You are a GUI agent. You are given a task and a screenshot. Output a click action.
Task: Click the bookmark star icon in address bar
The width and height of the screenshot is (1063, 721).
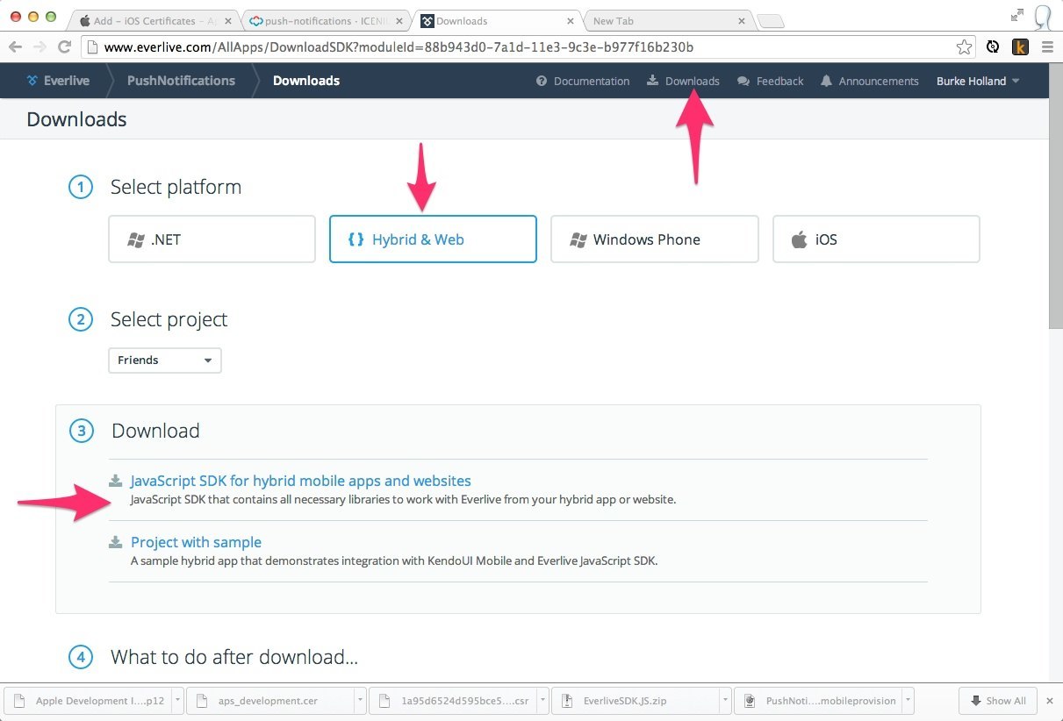click(964, 47)
